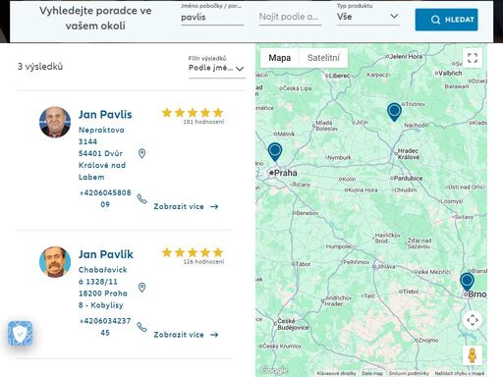
Task: Click the phone icon for +420604580809
Action: click(141, 198)
